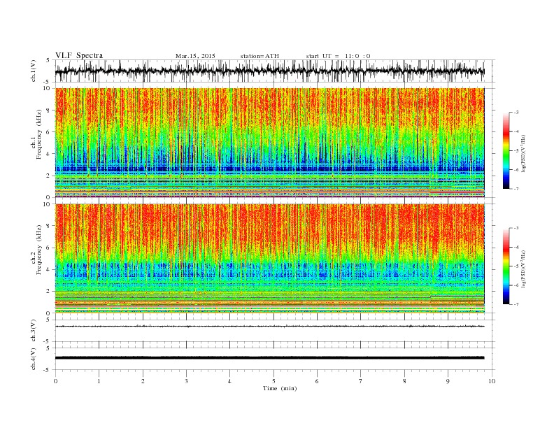Screen dimensions: 554x428
Task: Click the "4" kHz tick of ch.1 spectrogram
Action: [48, 154]
